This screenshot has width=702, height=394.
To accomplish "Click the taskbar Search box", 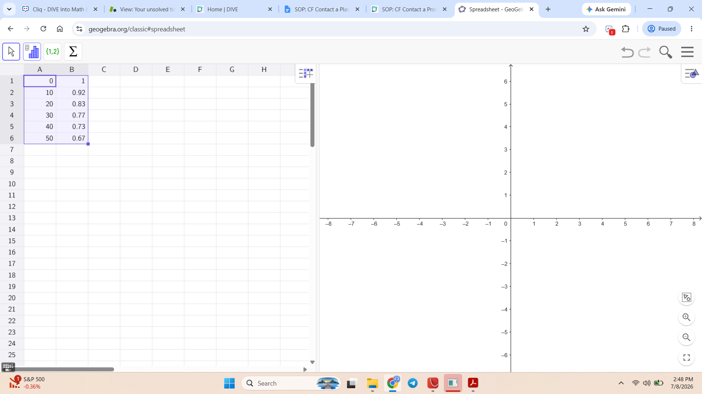I will (x=291, y=383).
